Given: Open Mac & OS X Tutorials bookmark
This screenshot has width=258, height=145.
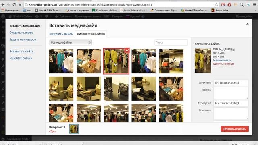Looking at the screenshot, I should click(x=48, y=10).
